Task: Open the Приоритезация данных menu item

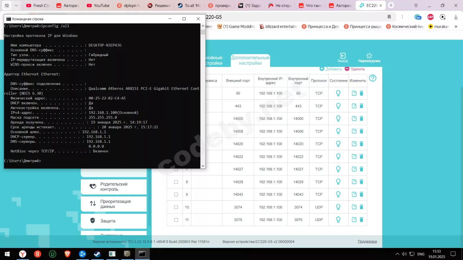Action: [x=114, y=204]
